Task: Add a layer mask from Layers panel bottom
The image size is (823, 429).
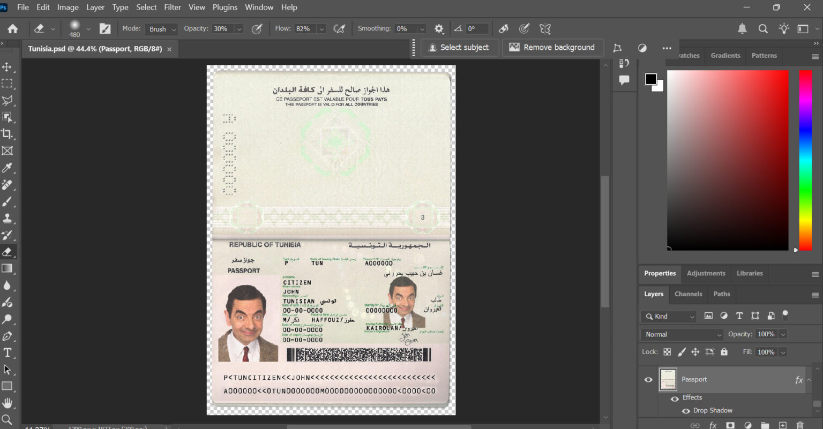Action: tap(730, 425)
